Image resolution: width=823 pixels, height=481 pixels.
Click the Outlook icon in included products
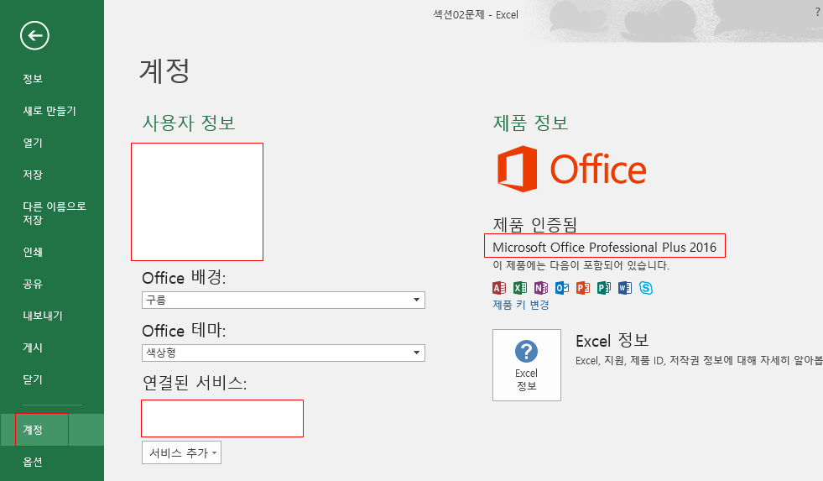click(562, 288)
